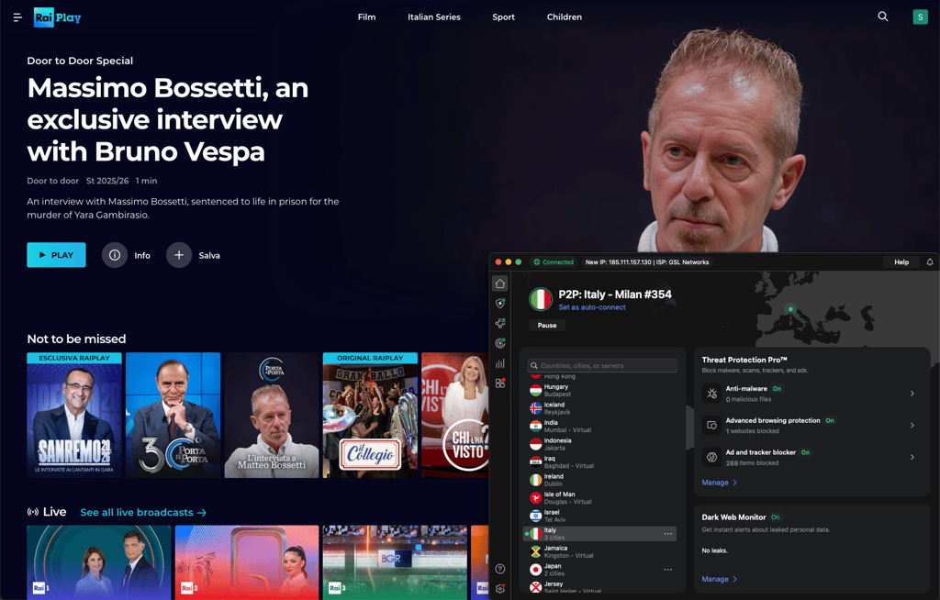
Task: Click Advanced browsing protection icon
Action: [x=711, y=426]
